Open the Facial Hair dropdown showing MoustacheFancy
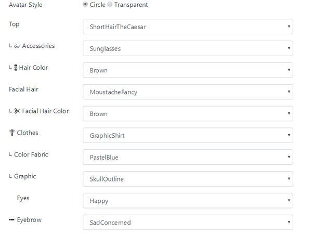Image resolution: width=312 pixels, height=234 pixels. (188, 92)
